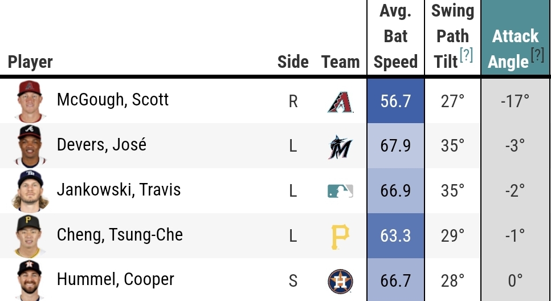Viewport: 551px width, 301px height.
Task: Open Hummel, Cooper player link
Action: 115,279
